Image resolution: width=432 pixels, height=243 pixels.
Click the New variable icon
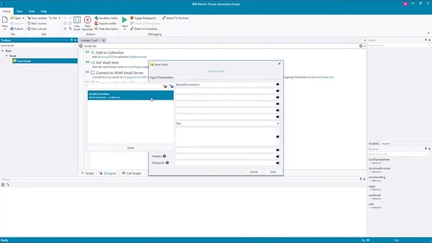click(x=29, y=18)
